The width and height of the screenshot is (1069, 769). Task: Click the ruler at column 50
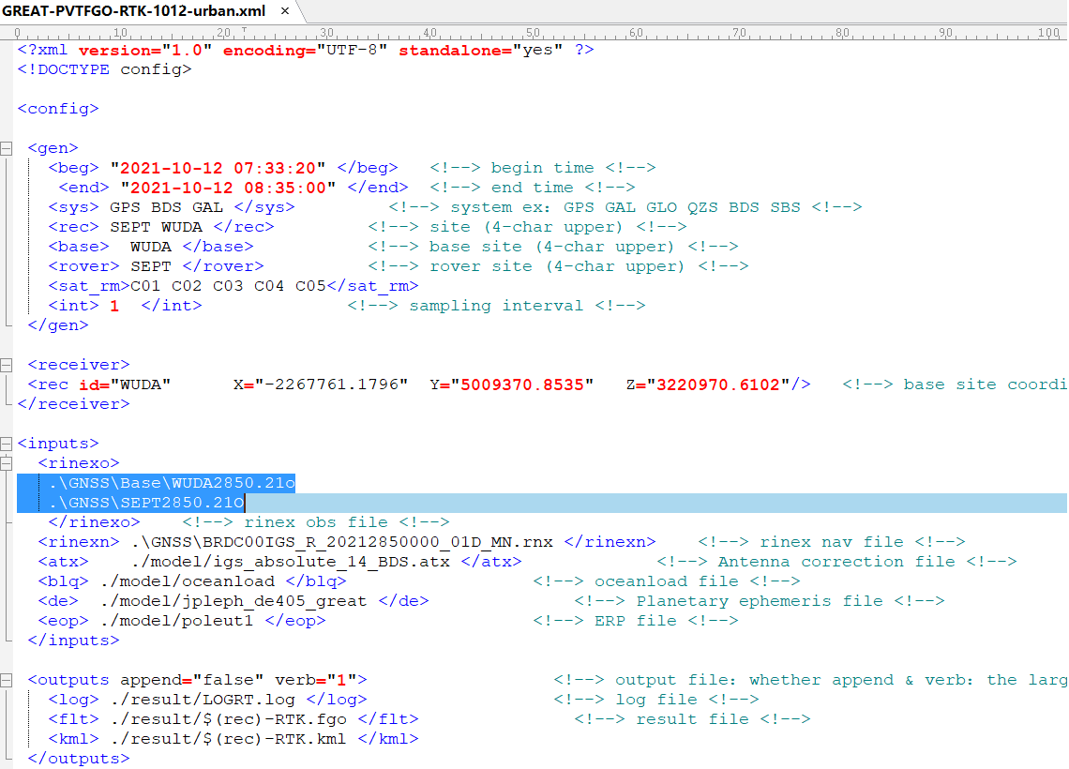(x=533, y=33)
